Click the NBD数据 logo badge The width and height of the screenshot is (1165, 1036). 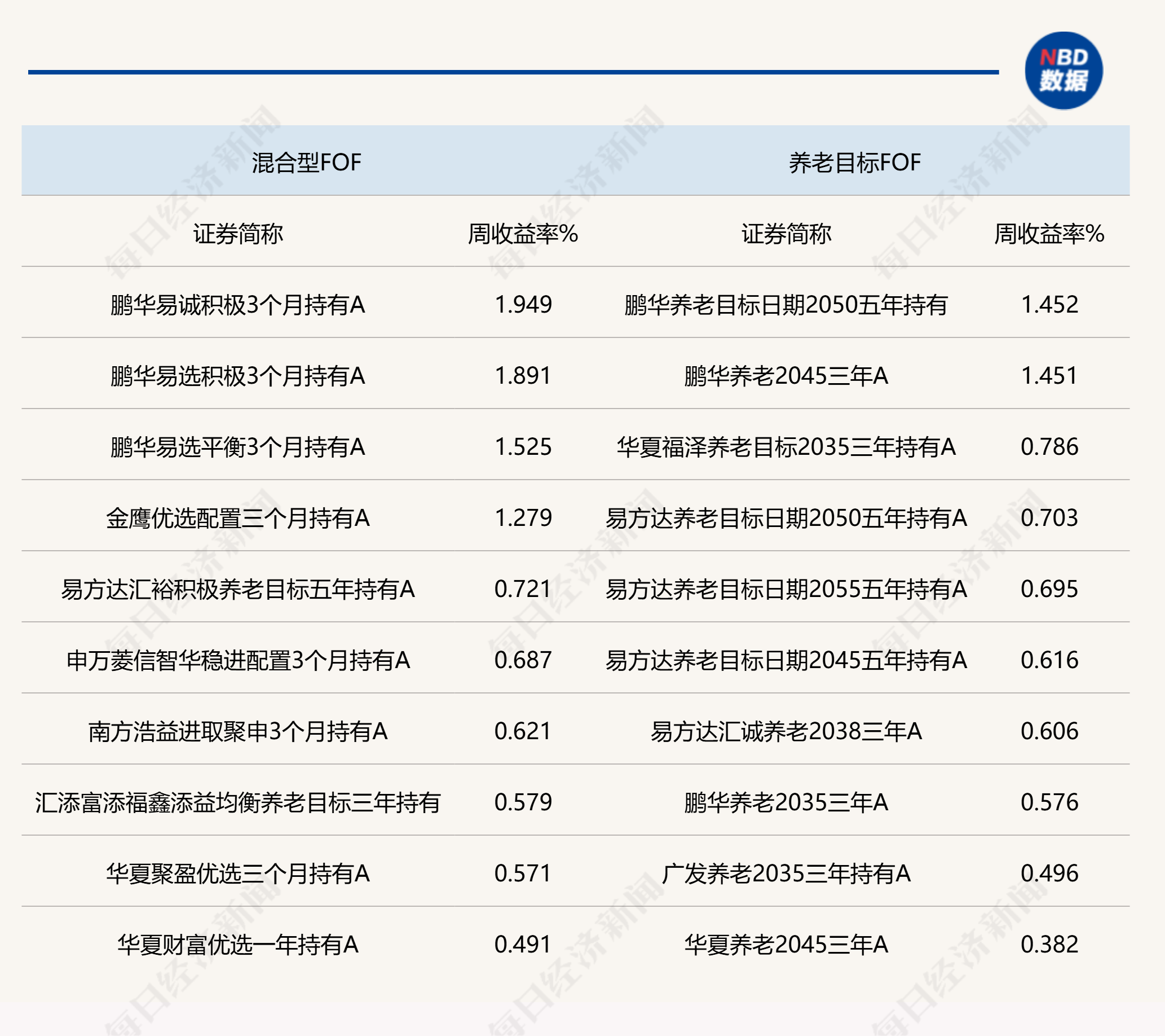[1063, 71]
